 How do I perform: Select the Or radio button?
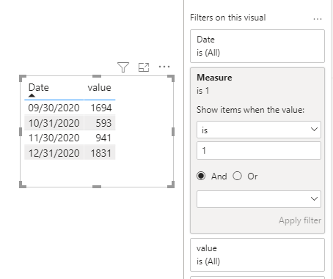tap(237, 176)
